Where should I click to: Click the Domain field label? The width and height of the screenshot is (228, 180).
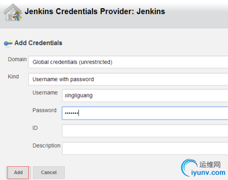point(17,59)
